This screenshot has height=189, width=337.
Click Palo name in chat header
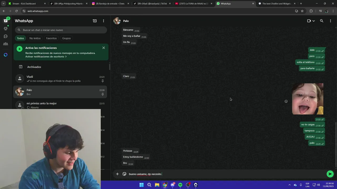point(126,21)
